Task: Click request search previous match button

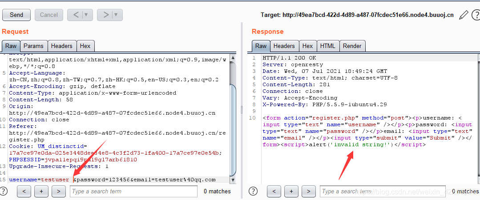Action: point(24,192)
